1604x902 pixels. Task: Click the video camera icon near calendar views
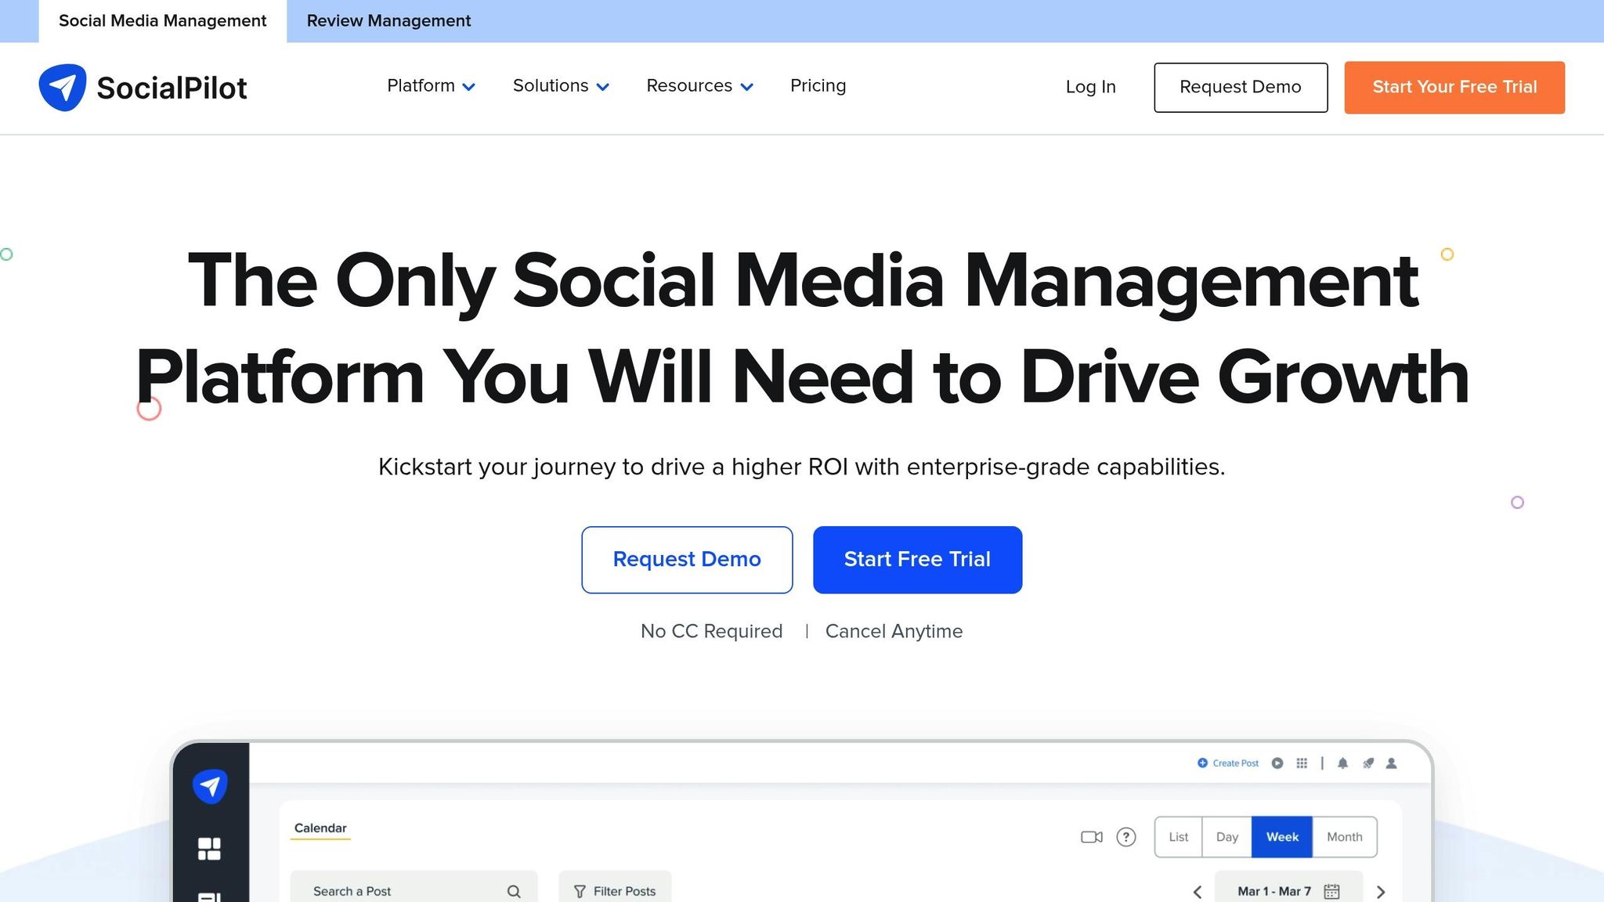click(x=1090, y=837)
